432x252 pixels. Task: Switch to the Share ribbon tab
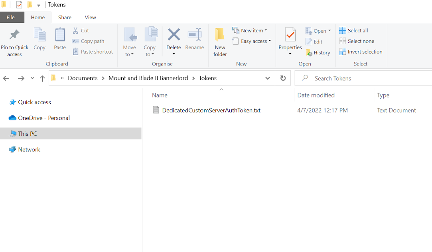tap(65, 17)
